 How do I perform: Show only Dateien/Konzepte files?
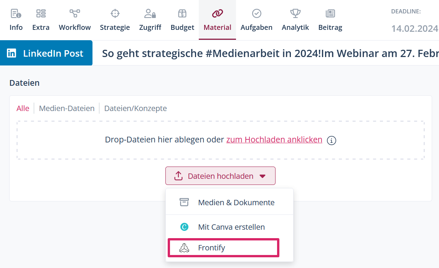click(135, 108)
